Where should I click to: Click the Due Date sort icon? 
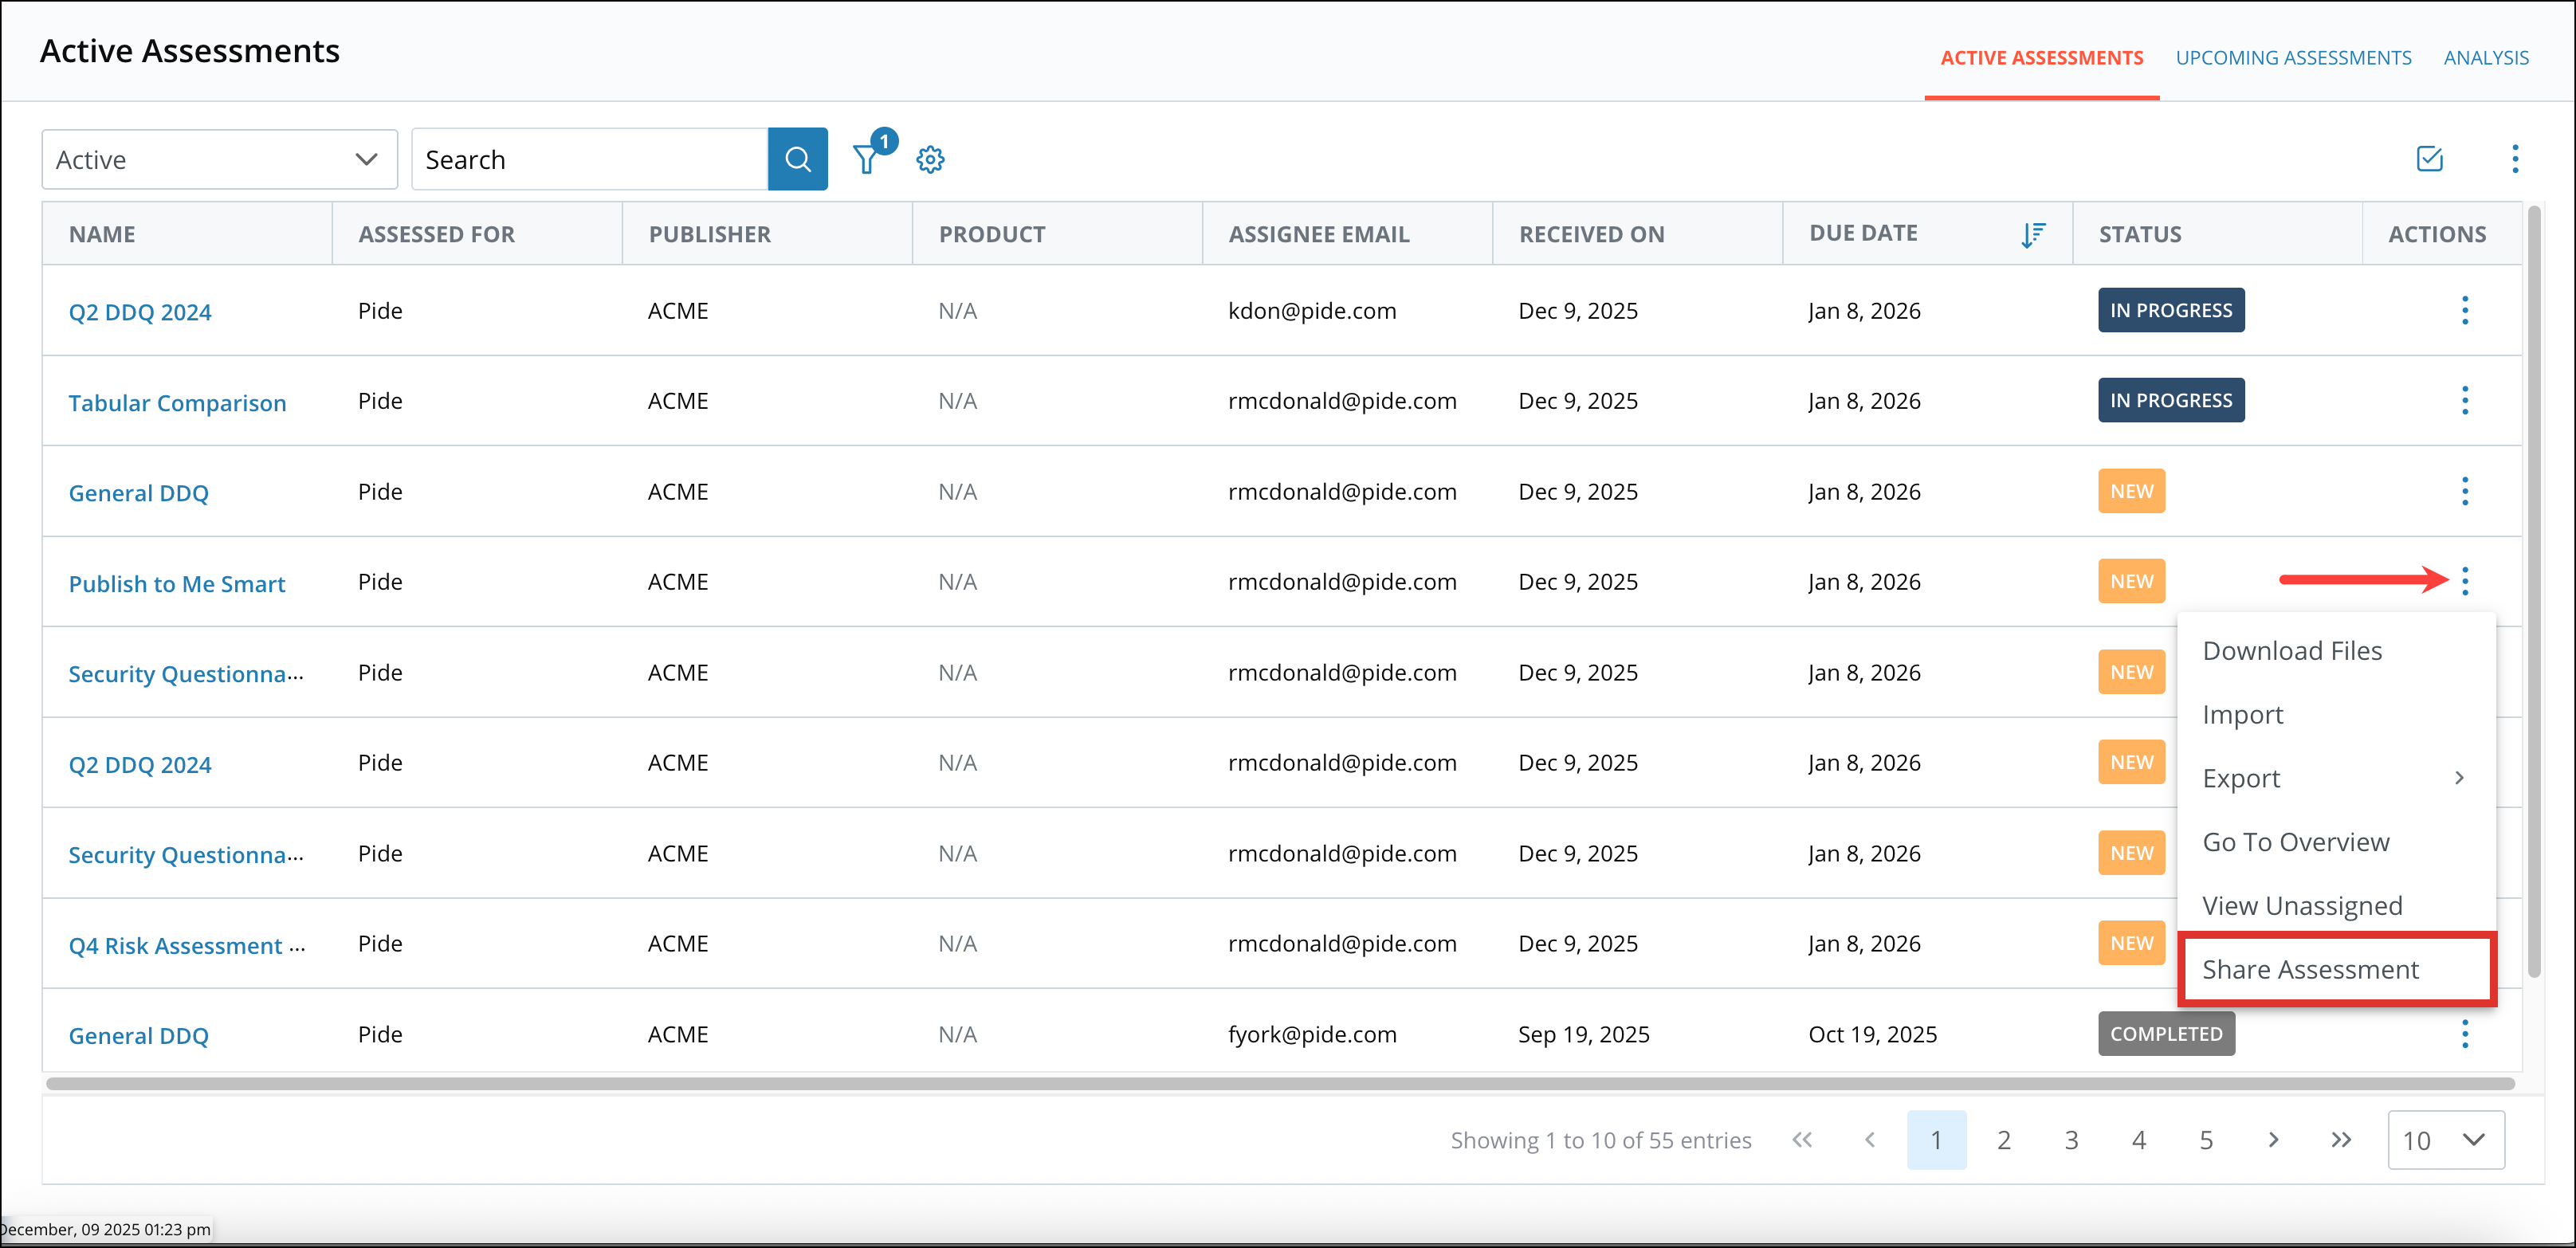coord(2032,234)
